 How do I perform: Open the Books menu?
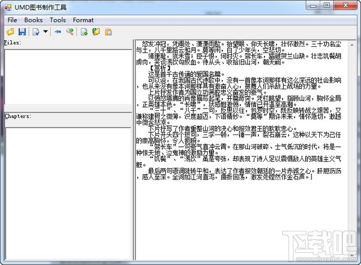[33, 20]
